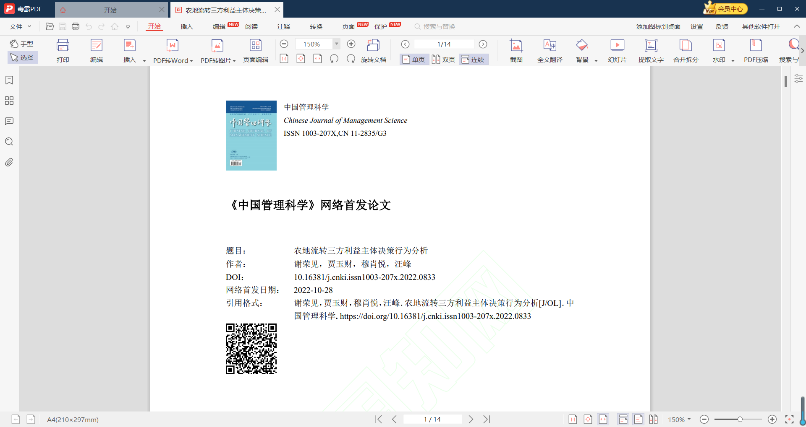806x427 pixels.
Task: Switch to the Convert (转换) tab
Action: click(316, 26)
